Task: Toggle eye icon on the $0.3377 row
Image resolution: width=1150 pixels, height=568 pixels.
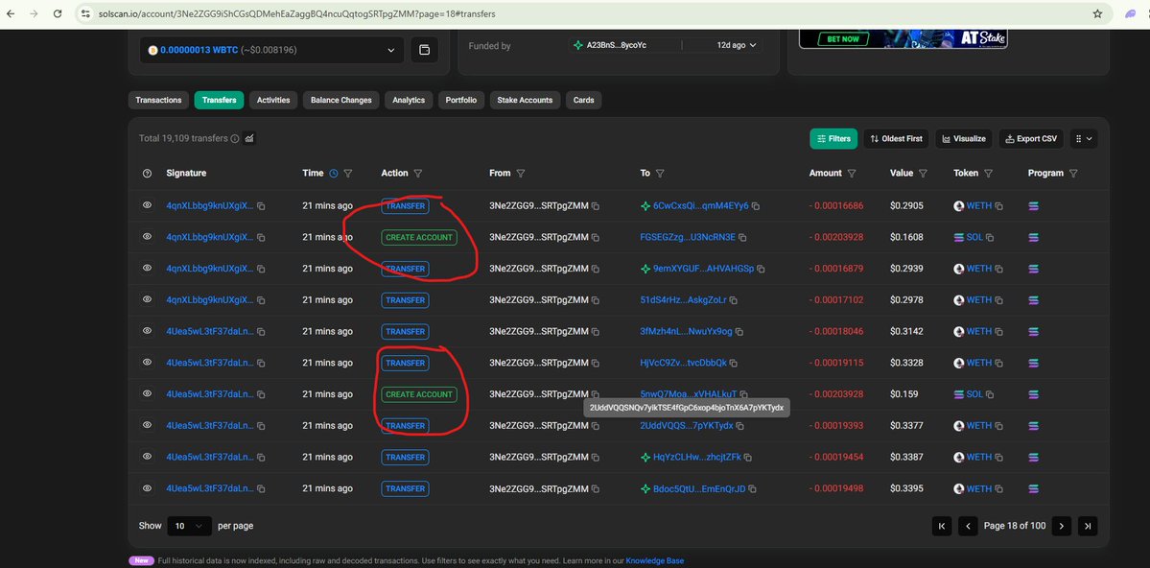Action: pos(147,425)
